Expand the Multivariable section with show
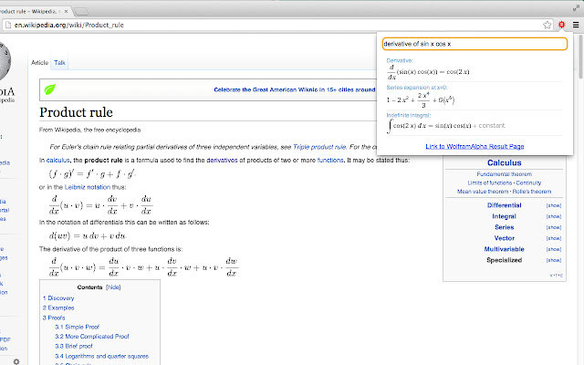This screenshot has width=584, height=365. (x=554, y=249)
